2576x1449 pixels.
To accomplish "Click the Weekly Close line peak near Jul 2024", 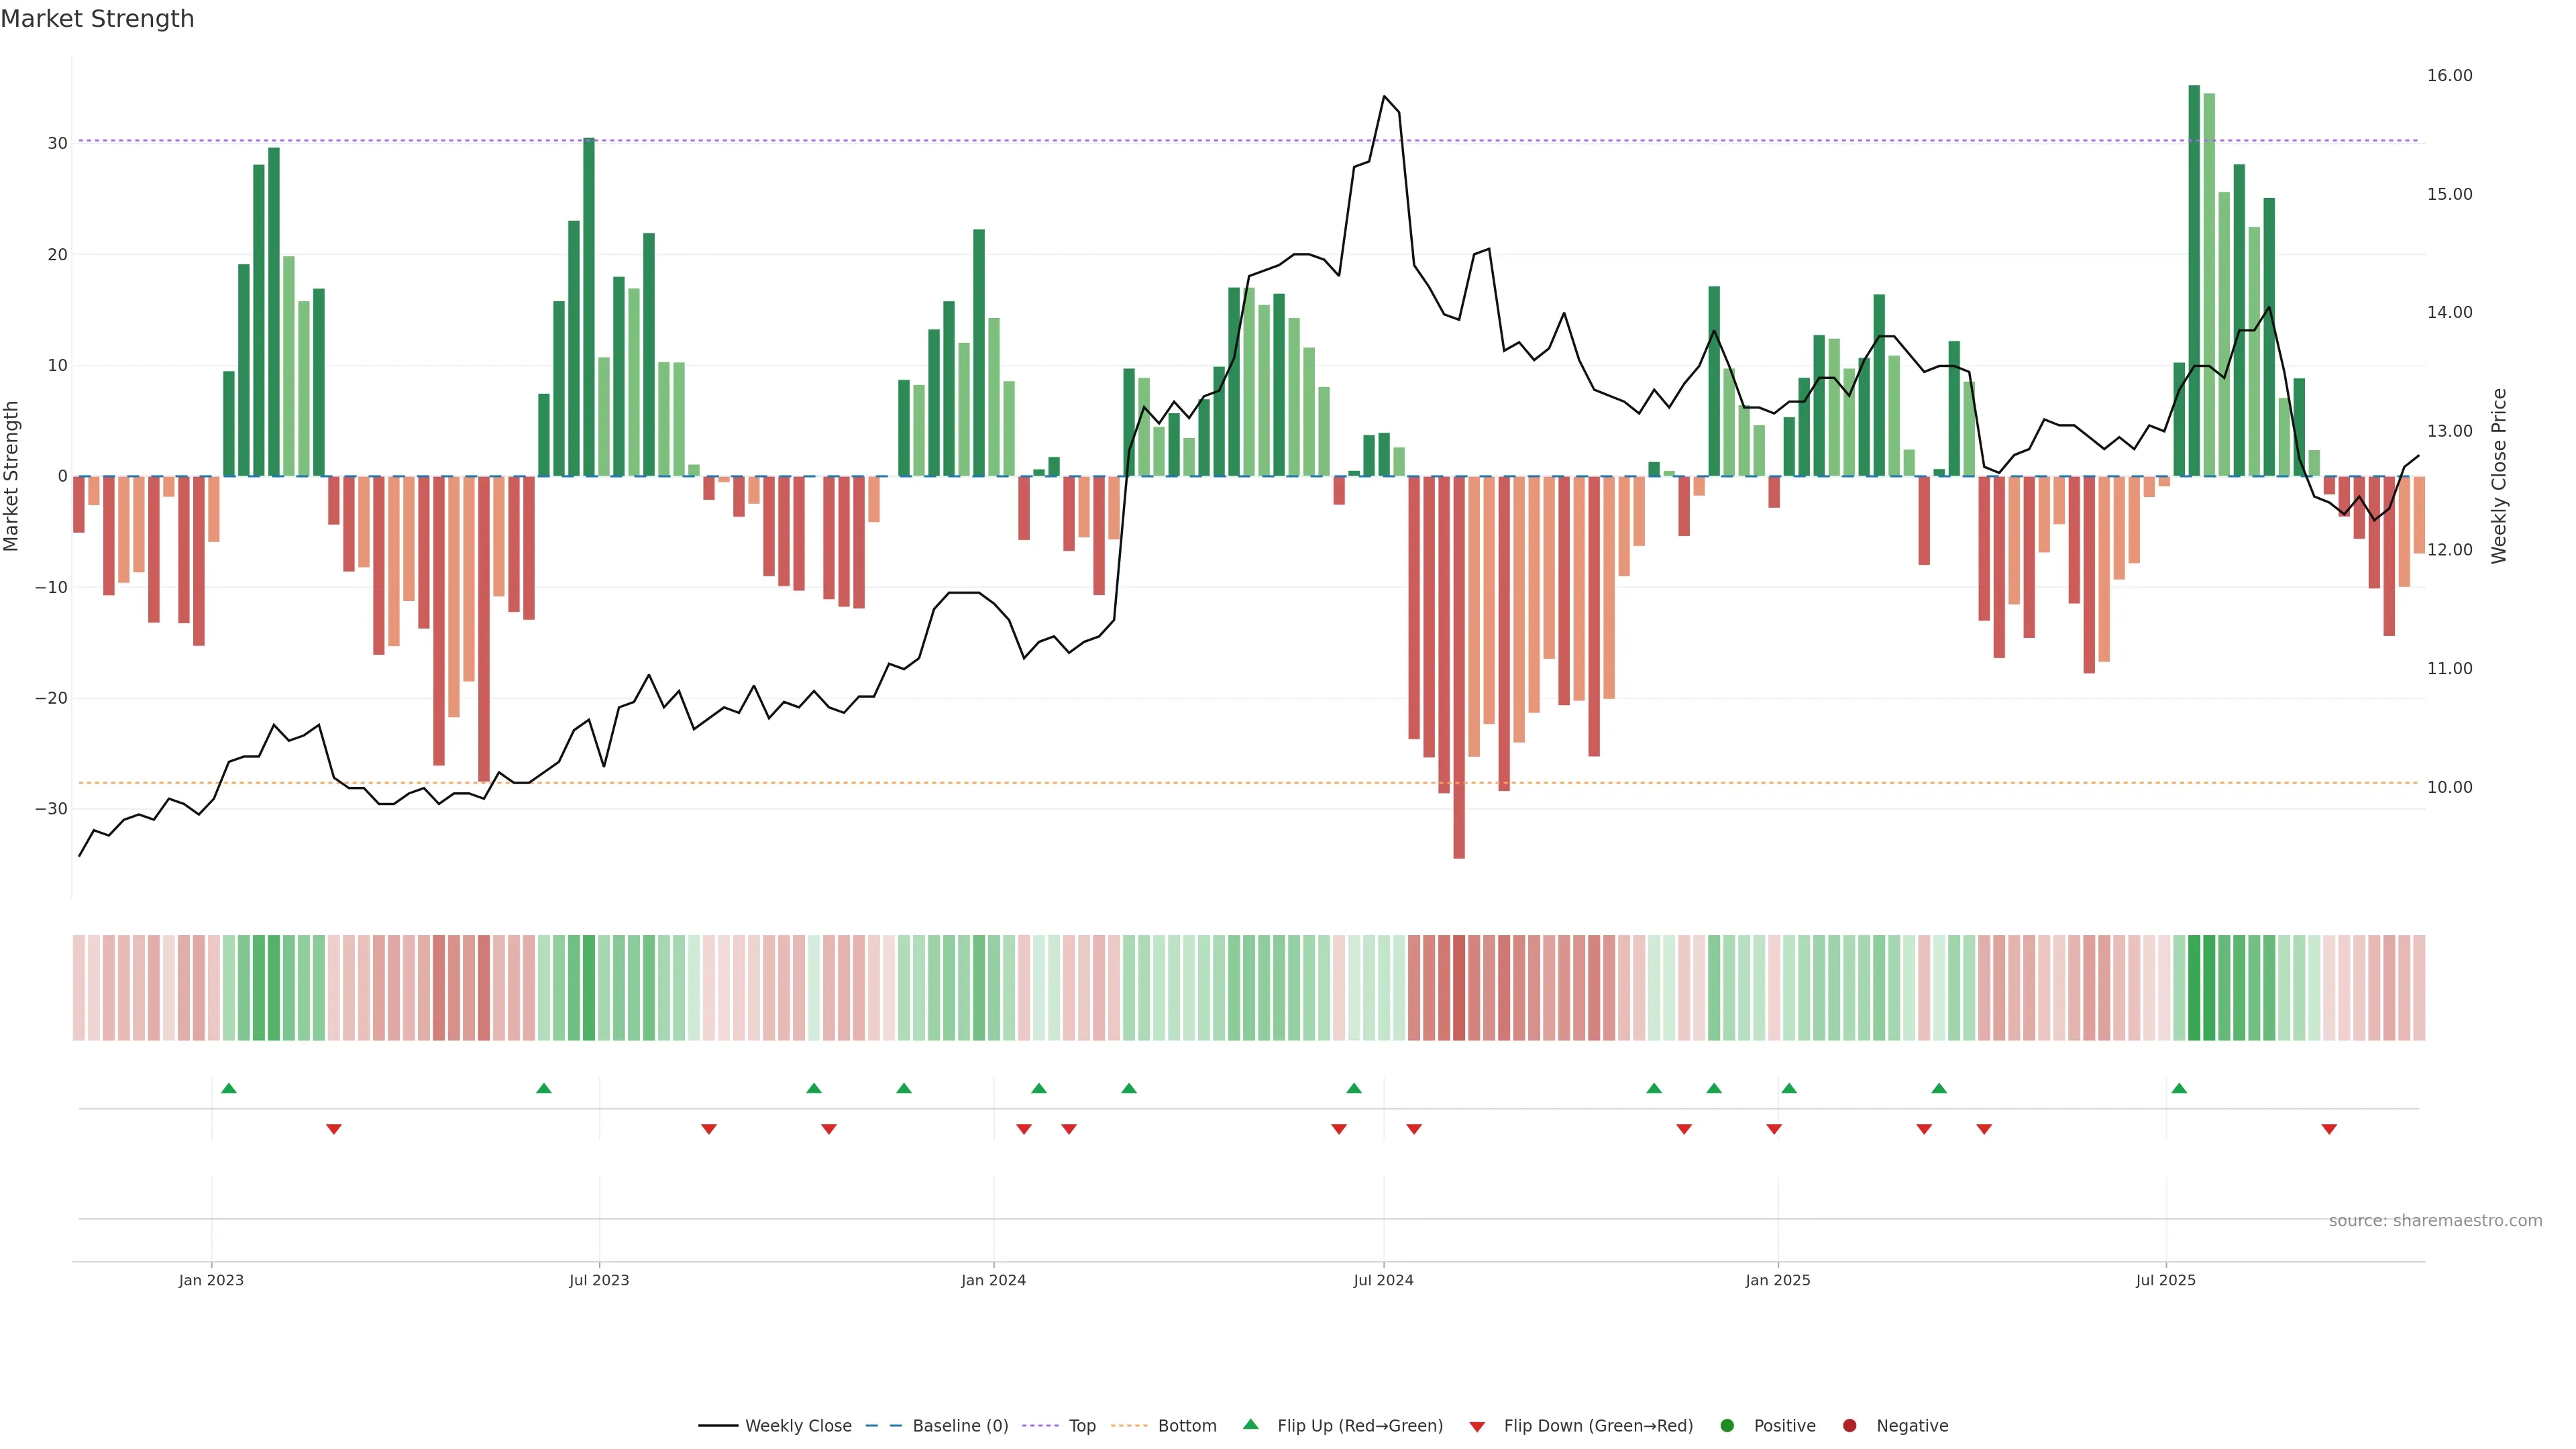I will (1384, 97).
